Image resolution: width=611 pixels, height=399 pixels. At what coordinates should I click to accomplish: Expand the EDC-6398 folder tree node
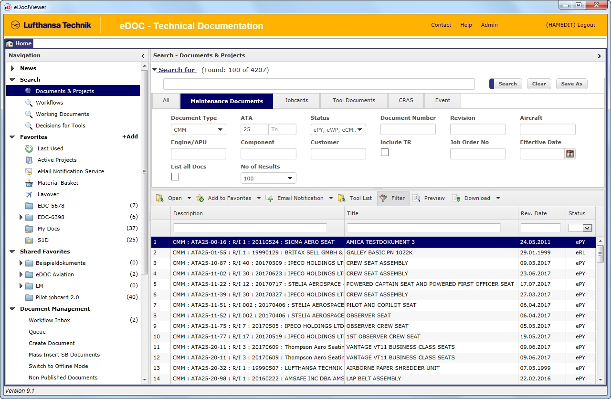pos(21,217)
